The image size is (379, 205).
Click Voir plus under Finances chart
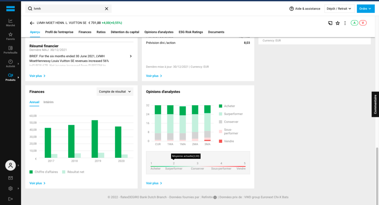click(37, 183)
